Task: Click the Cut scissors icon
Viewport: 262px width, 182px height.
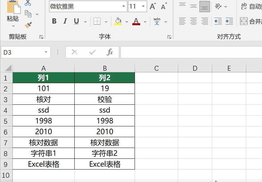Action: (x=28, y=3)
